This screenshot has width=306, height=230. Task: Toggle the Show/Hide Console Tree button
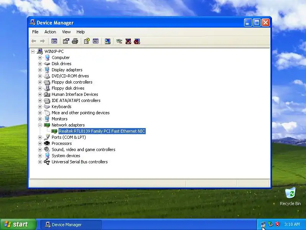coord(54,41)
